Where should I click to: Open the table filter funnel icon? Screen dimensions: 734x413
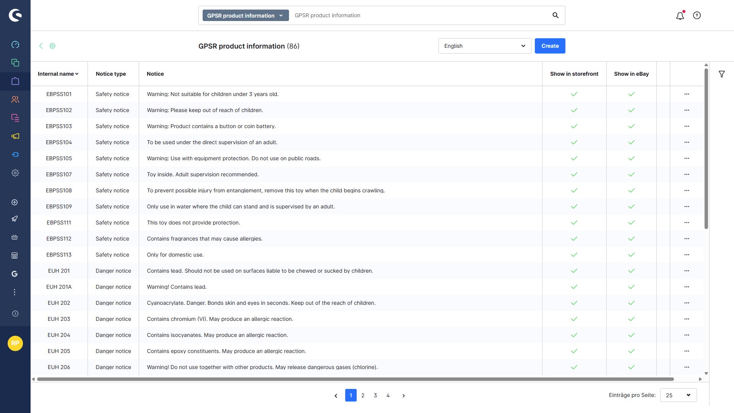[x=722, y=74]
